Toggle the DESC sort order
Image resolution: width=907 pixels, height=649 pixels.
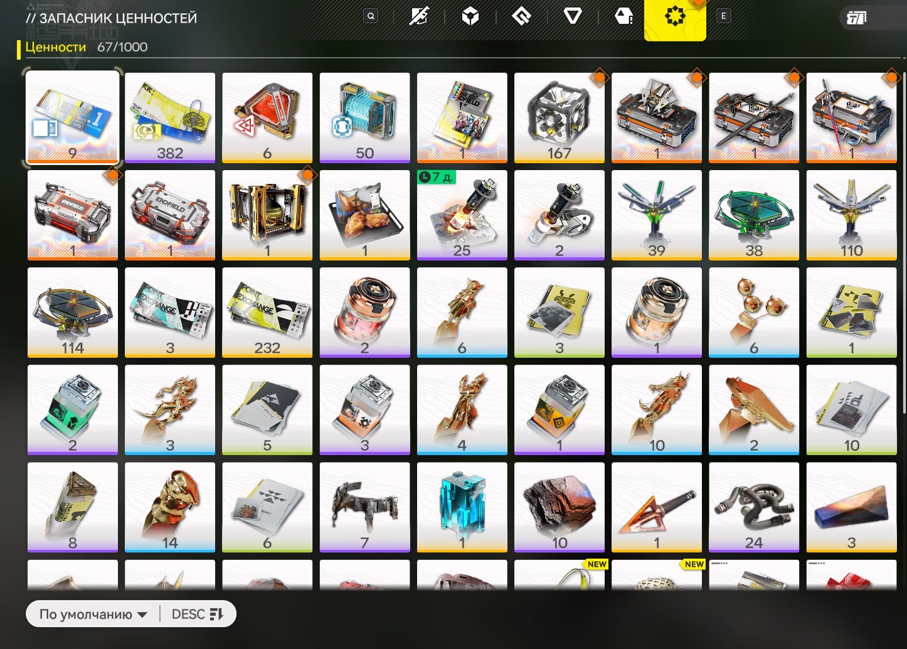[198, 614]
